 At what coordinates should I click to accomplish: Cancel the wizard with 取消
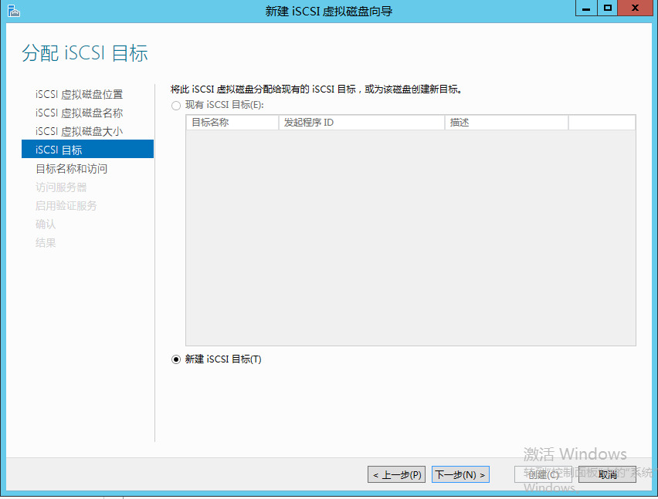(607, 474)
